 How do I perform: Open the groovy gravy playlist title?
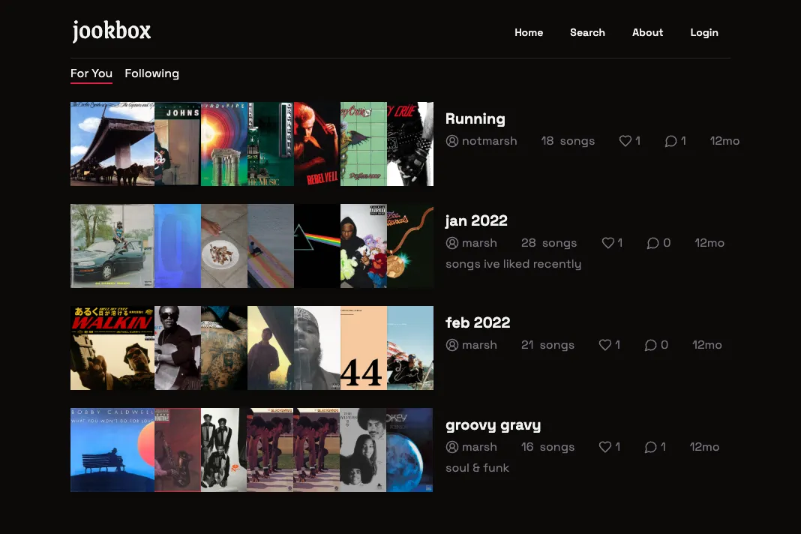(x=493, y=425)
